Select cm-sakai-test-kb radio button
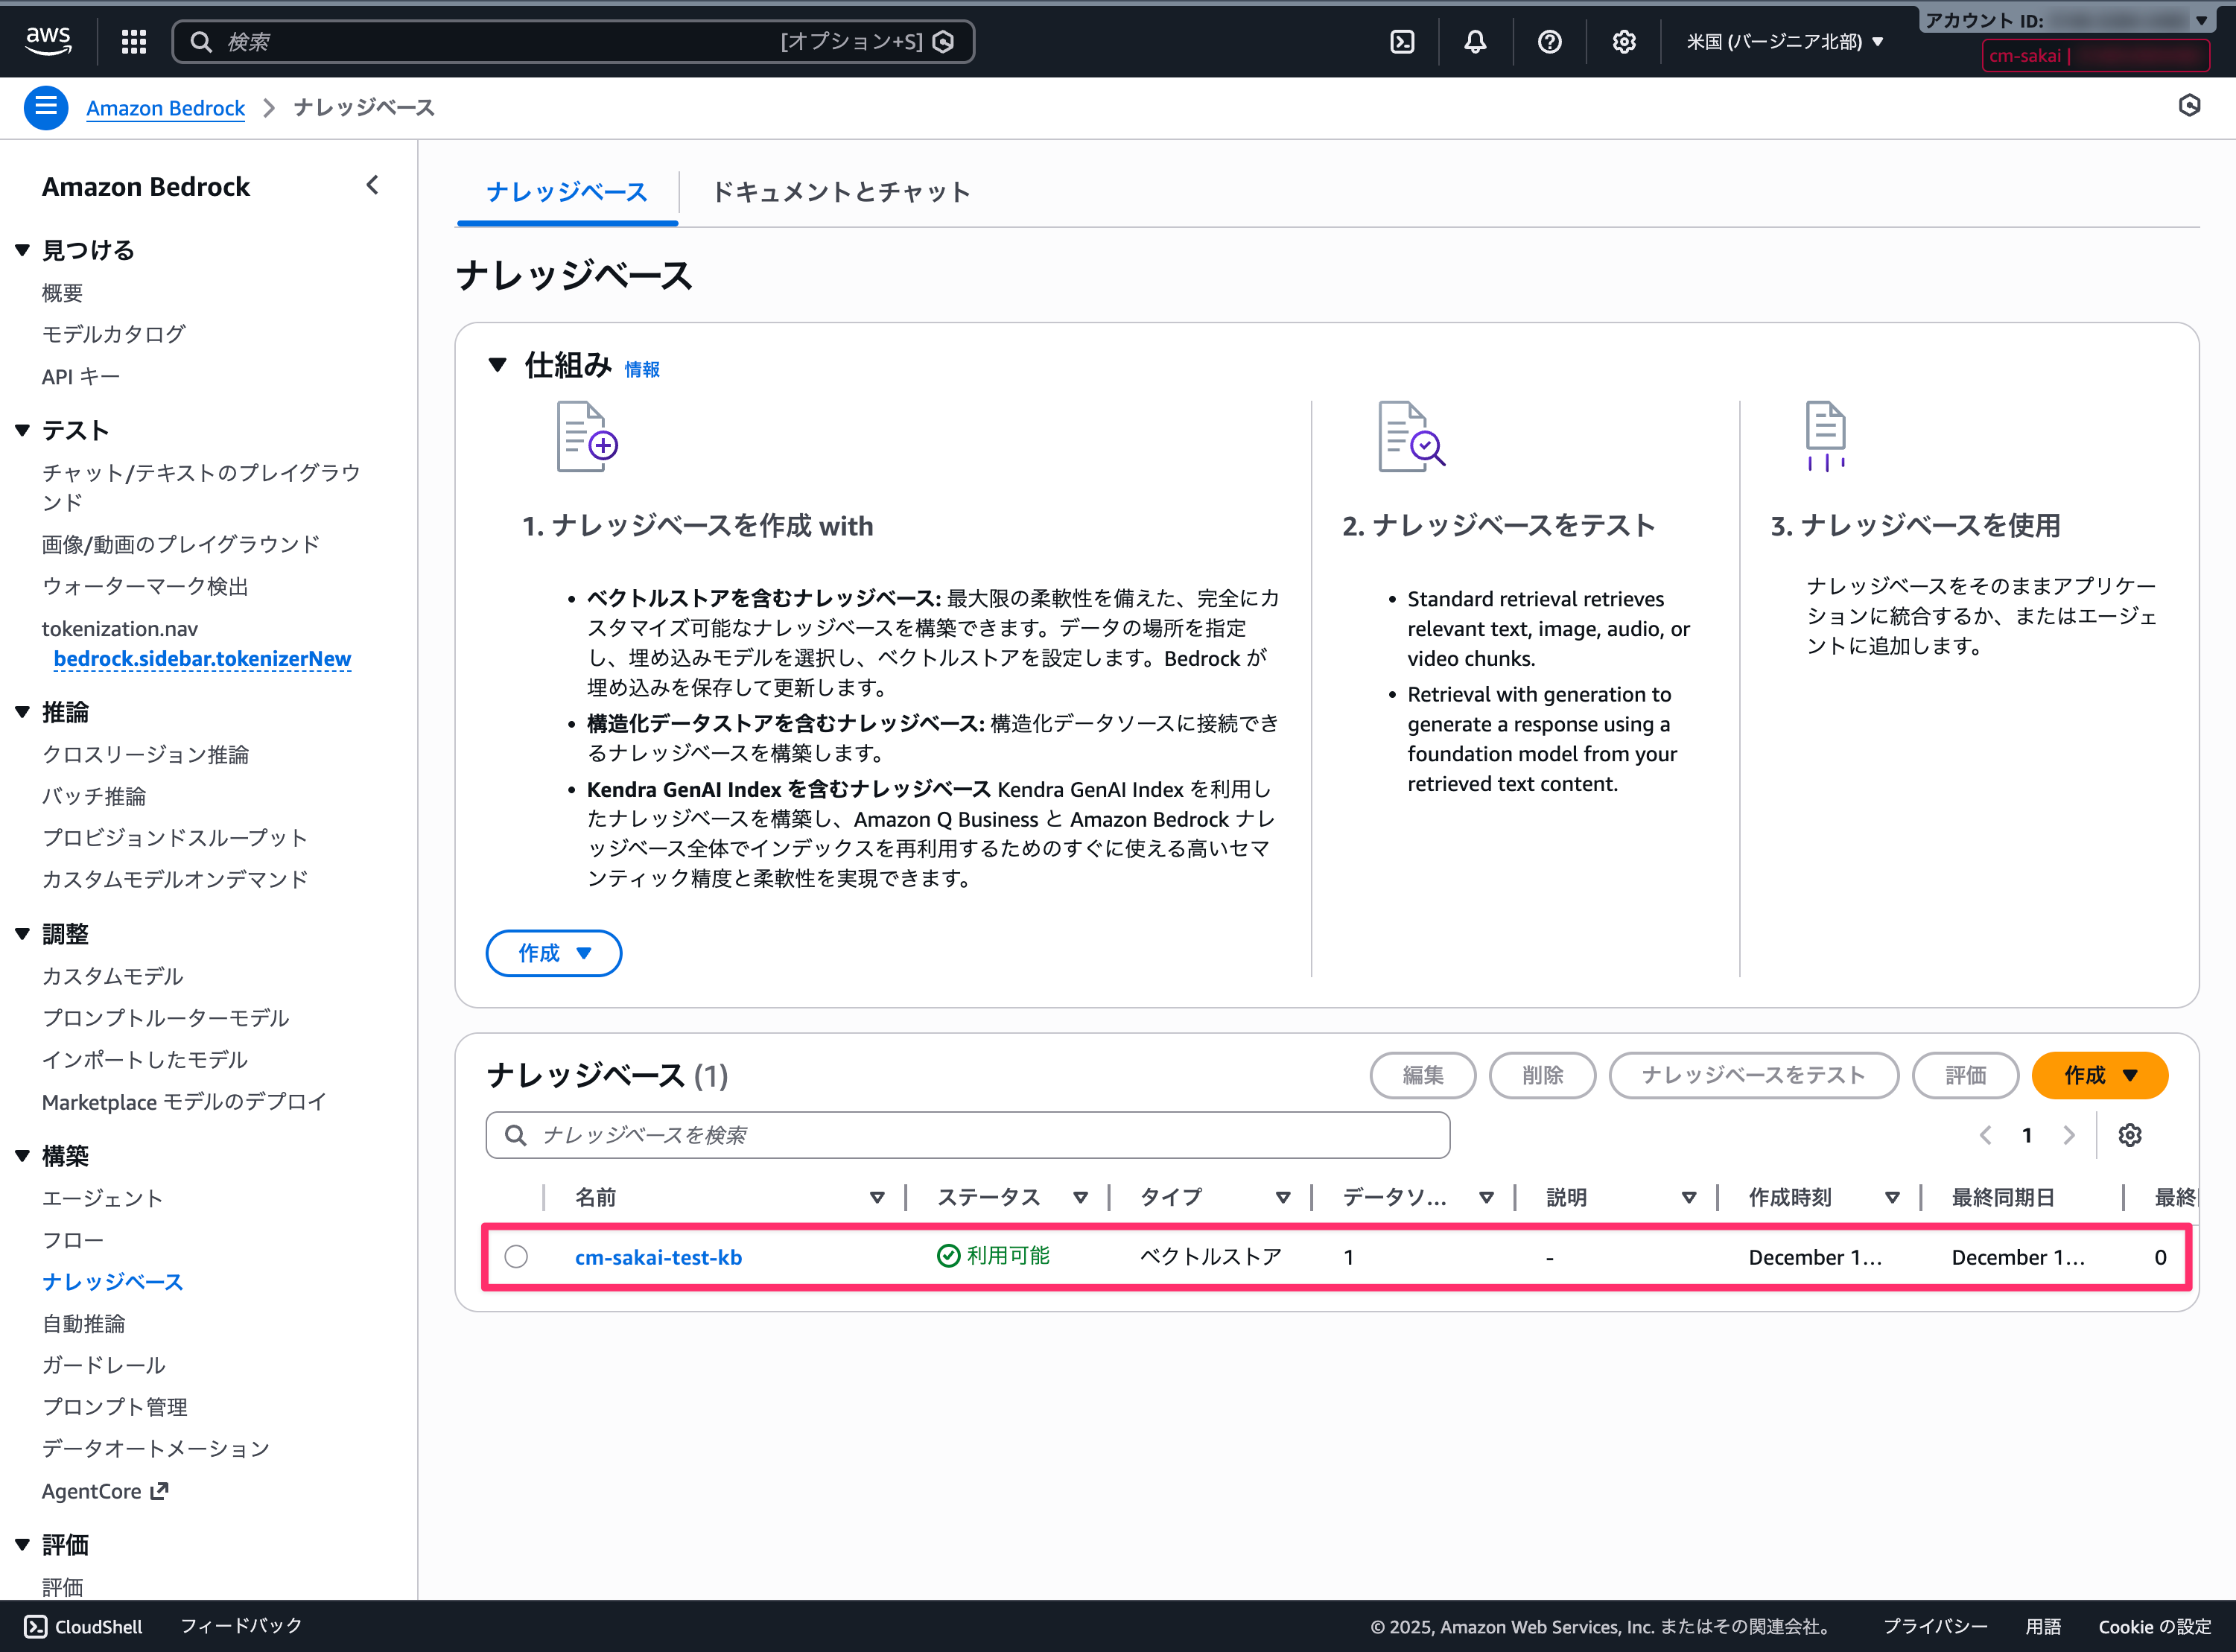The height and width of the screenshot is (1652, 2236). (x=516, y=1256)
